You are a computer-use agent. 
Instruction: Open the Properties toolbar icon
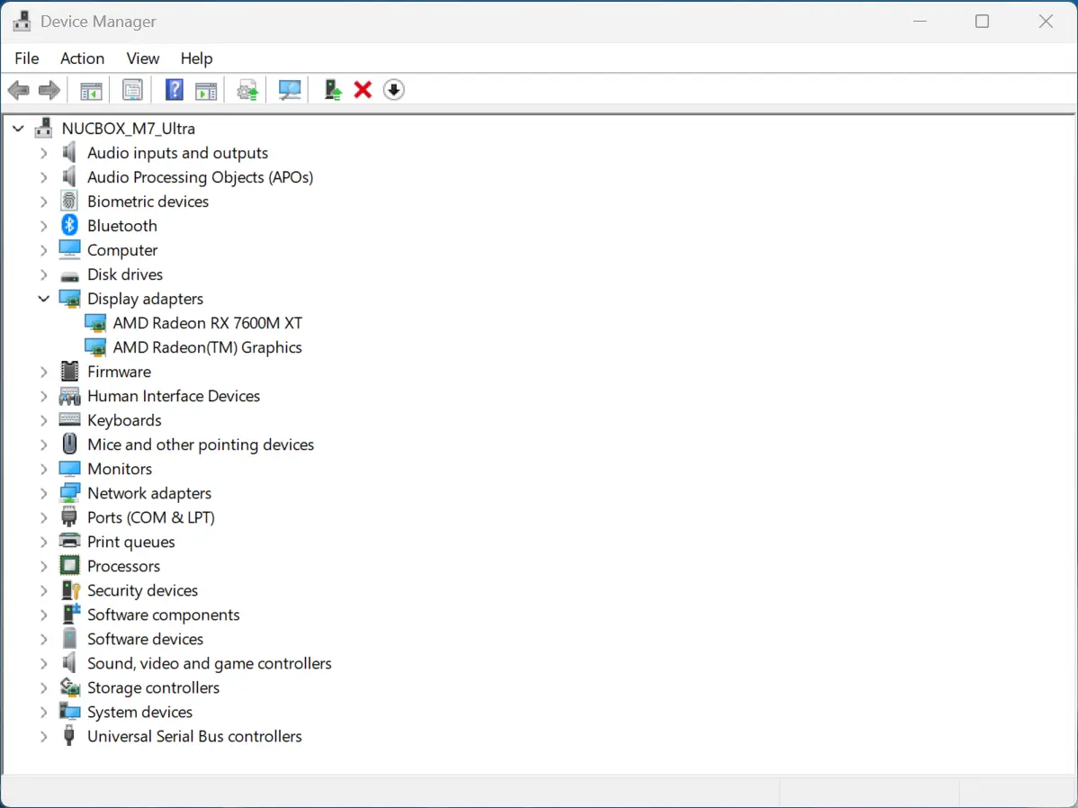click(x=132, y=90)
